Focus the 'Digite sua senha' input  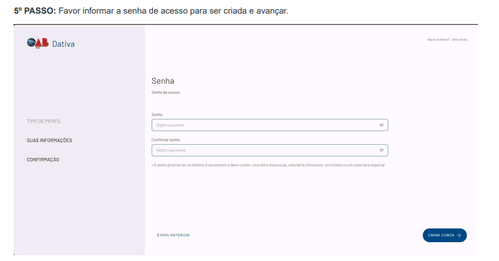pos(260,125)
